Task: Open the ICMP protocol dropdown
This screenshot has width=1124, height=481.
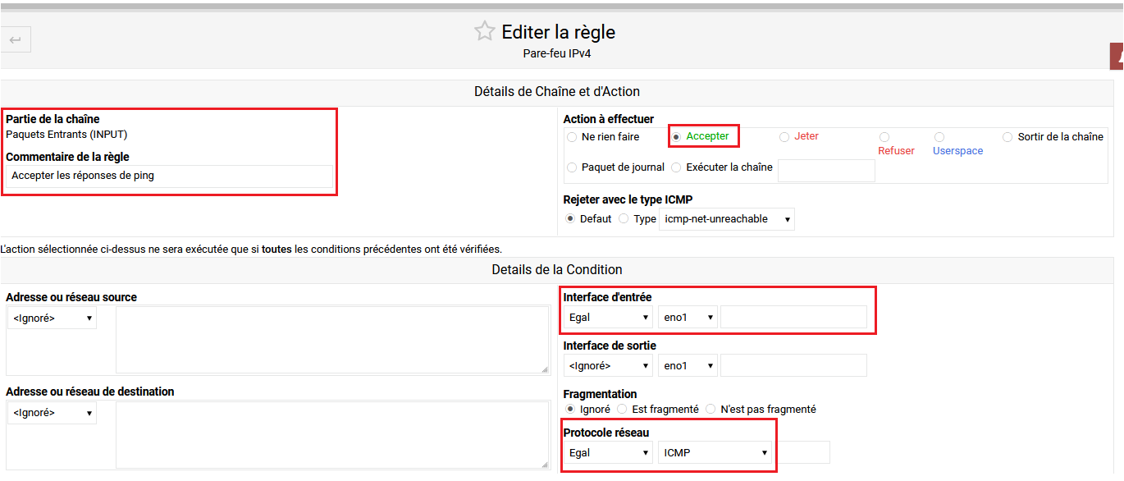Action: click(715, 451)
